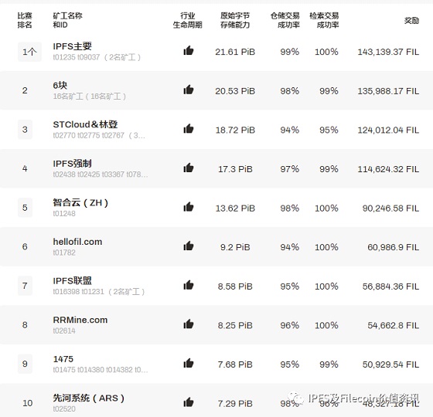Click thumbs-up icon for 6块 row
The width and height of the screenshot is (433, 417).
pyautogui.click(x=189, y=90)
